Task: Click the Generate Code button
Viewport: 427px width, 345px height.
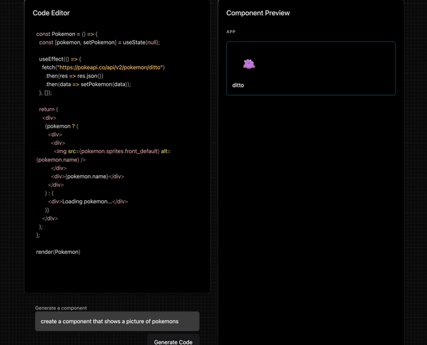Action: pyautogui.click(x=173, y=341)
